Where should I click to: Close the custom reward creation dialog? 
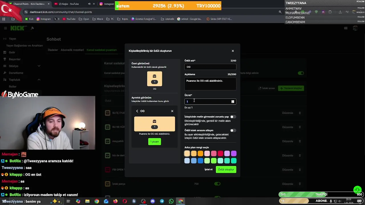(x=233, y=51)
